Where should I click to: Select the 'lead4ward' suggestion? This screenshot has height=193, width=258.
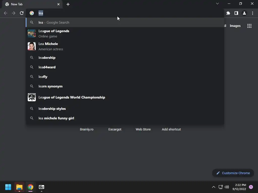125,67
